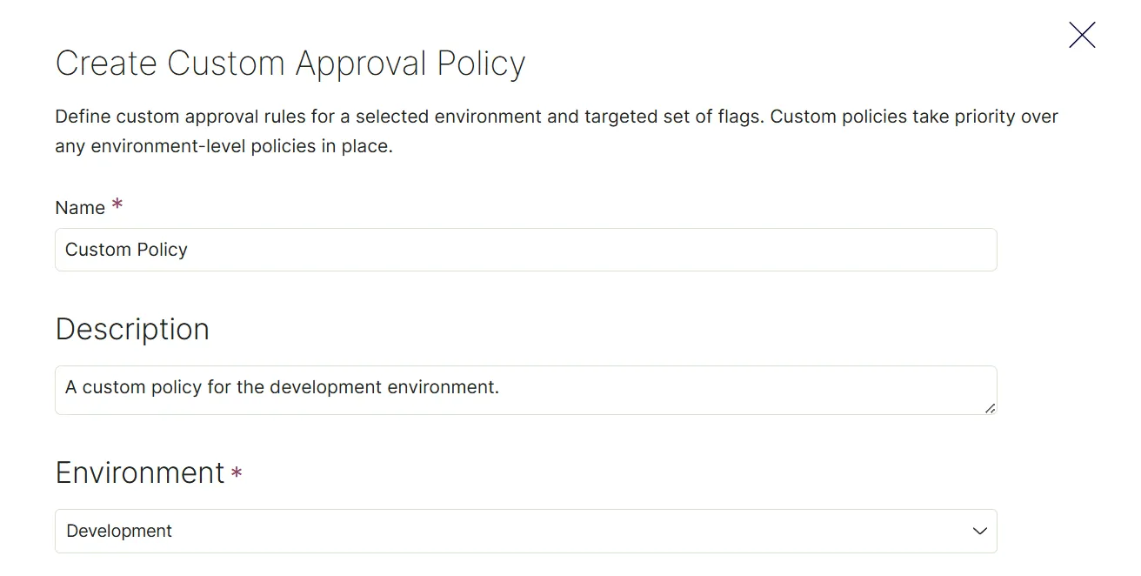1141x576 pixels.
Task: Click the word 'Development' in the combo box
Action: (x=119, y=531)
